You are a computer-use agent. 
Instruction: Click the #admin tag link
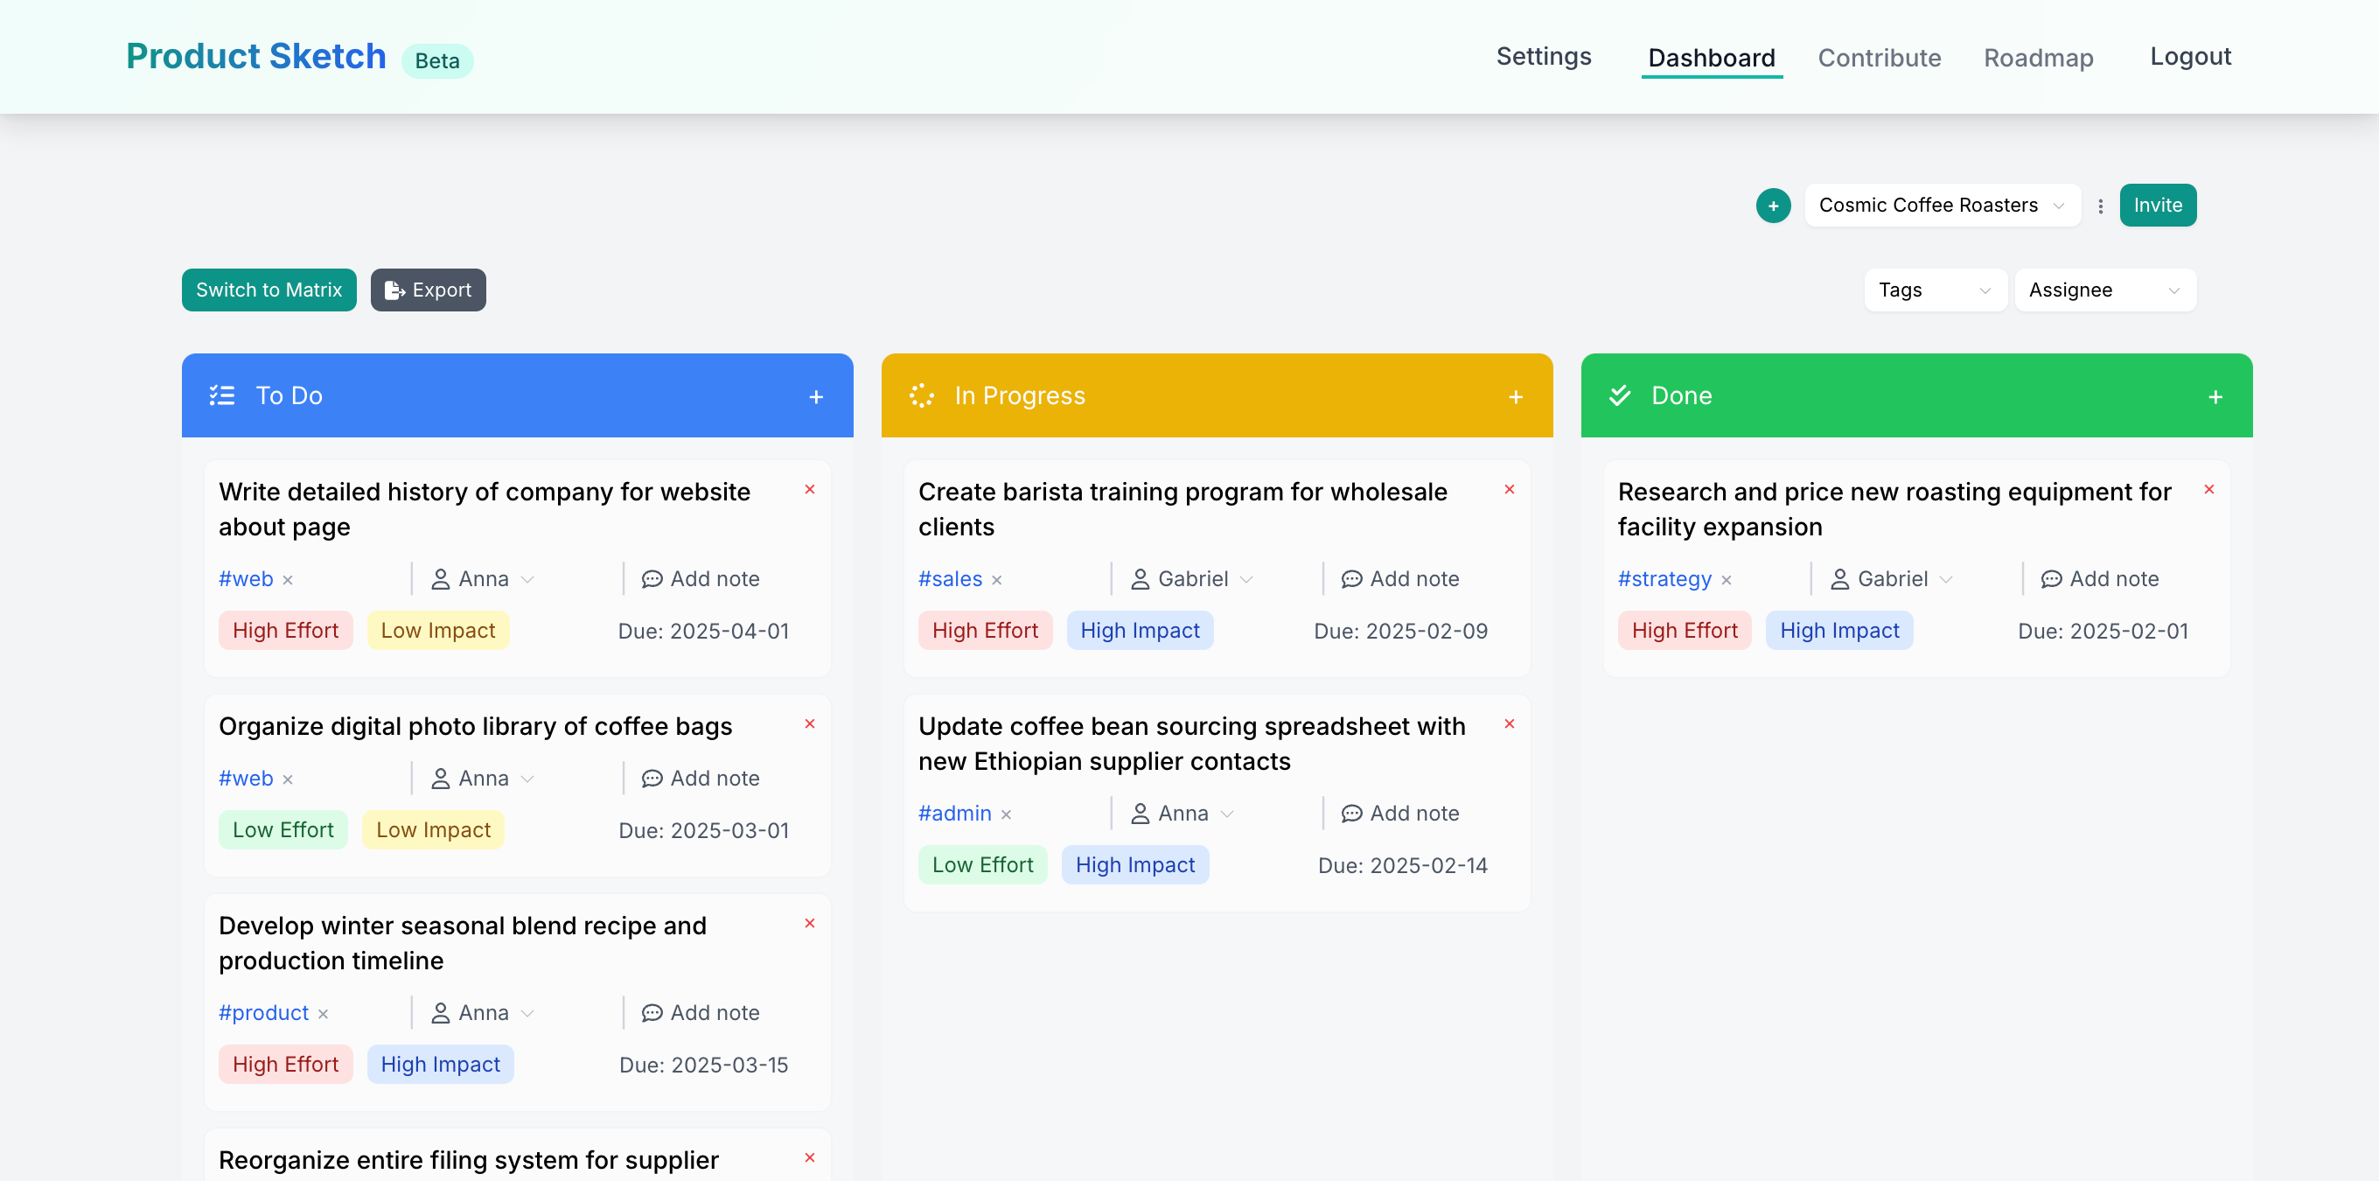pyautogui.click(x=954, y=814)
